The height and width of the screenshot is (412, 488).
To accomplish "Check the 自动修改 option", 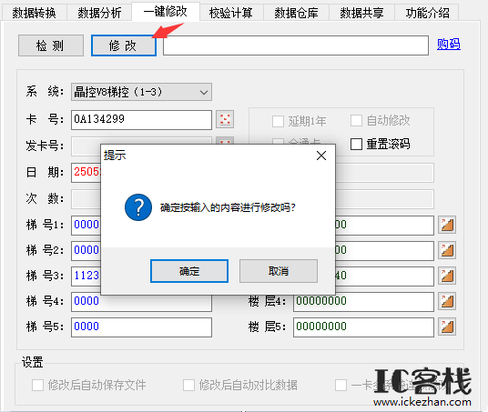I will [356, 121].
